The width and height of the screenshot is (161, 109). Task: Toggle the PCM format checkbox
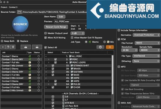pyautogui.click(x=119, y=39)
